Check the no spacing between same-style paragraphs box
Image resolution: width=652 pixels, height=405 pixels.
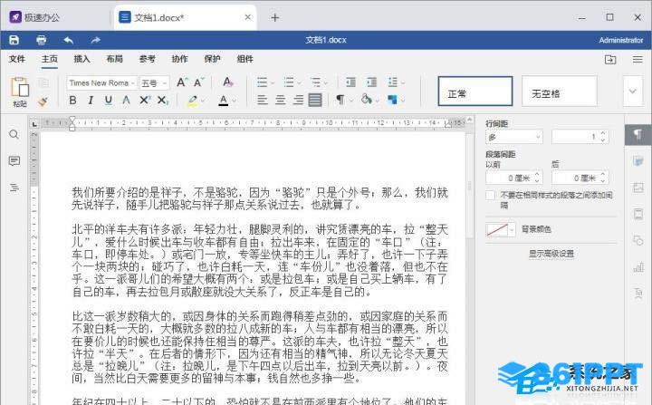coord(491,195)
